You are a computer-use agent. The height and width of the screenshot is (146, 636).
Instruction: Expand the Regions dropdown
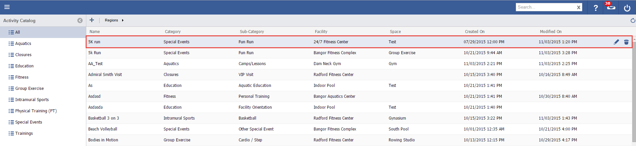114,20
